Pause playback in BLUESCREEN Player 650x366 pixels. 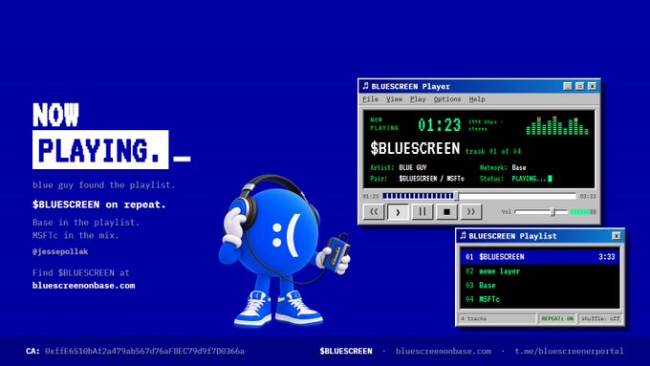click(x=422, y=212)
